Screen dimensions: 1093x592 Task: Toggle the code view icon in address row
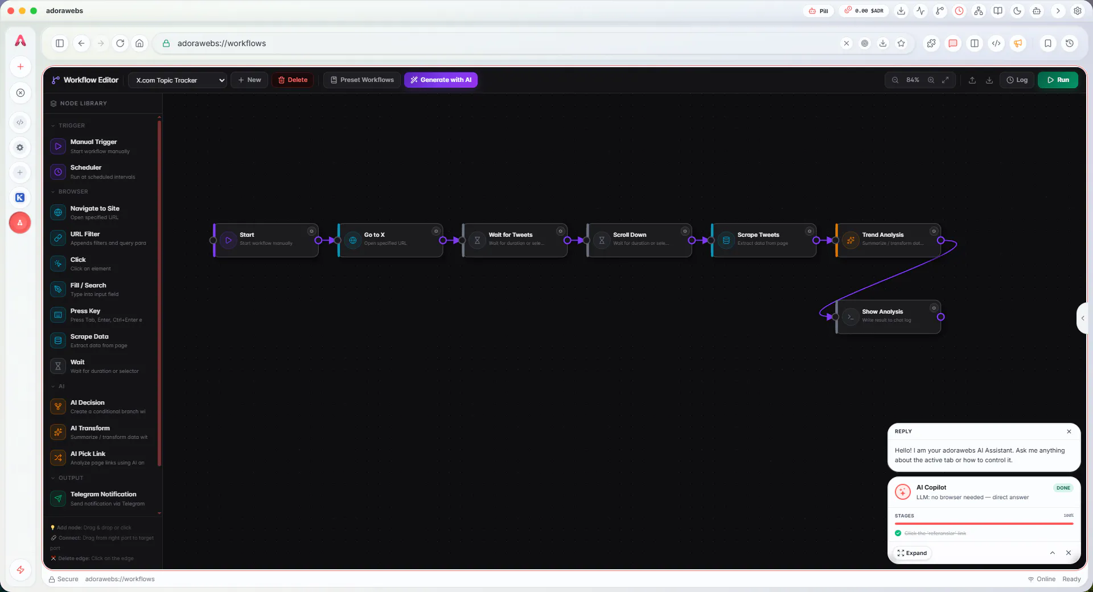(x=996, y=43)
